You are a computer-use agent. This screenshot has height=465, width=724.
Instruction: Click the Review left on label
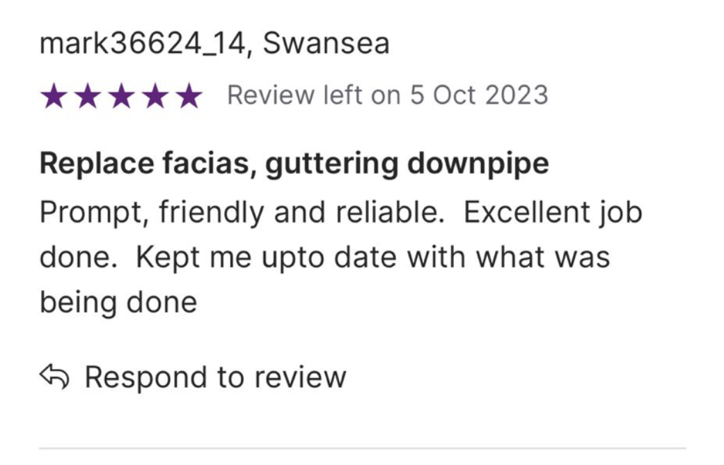[314, 95]
